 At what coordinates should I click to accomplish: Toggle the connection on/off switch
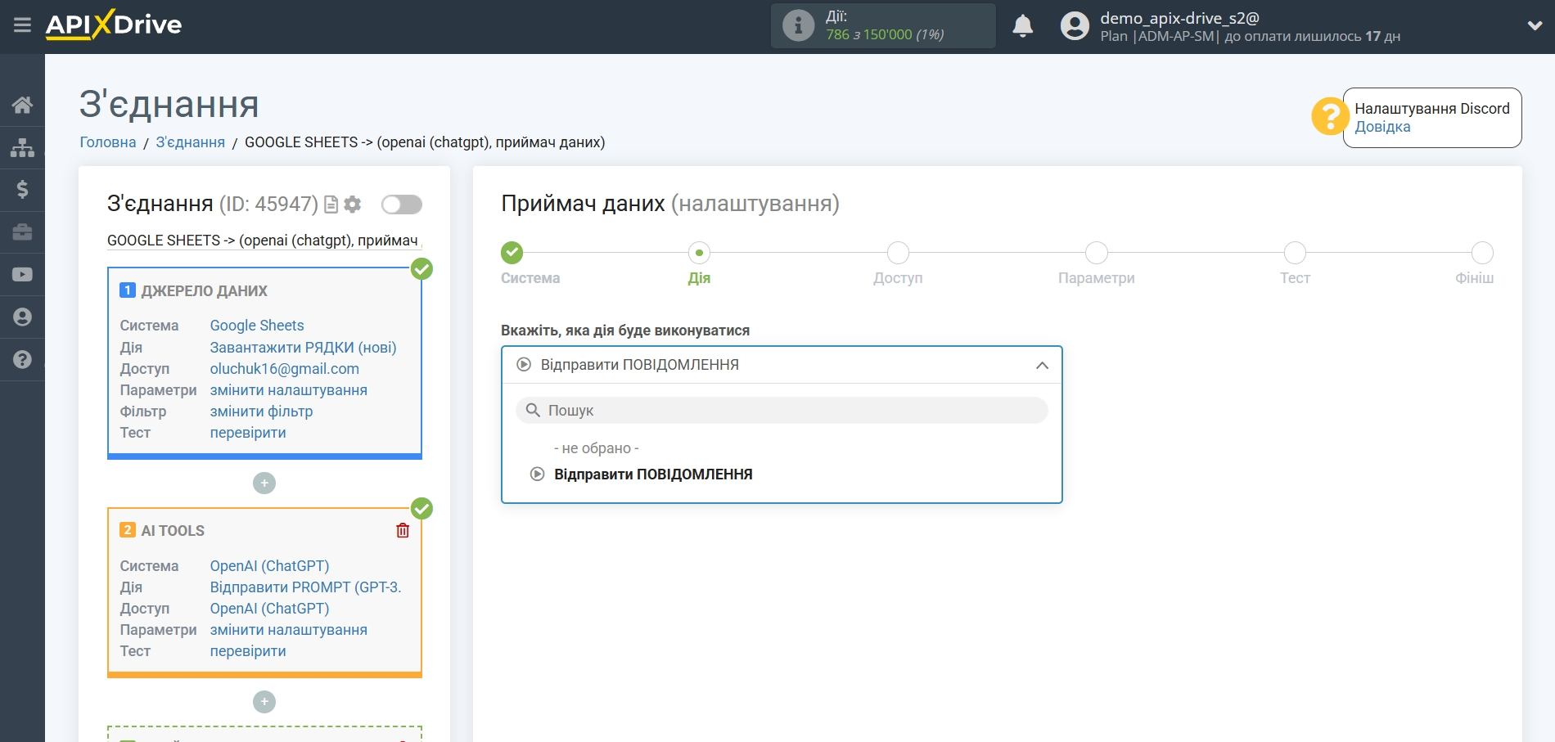pyautogui.click(x=402, y=205)
